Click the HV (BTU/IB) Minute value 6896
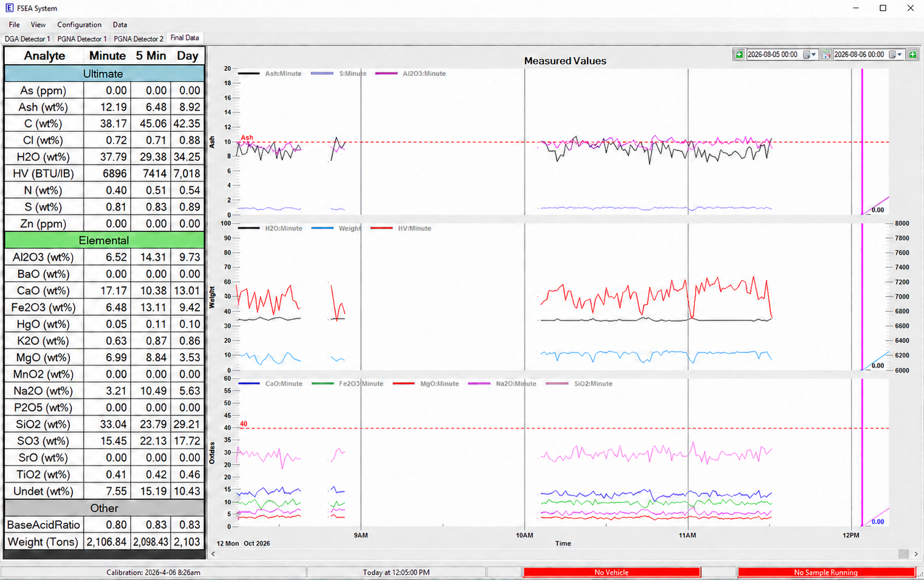This screenshot has width=924, height=580. coord(114,174)
